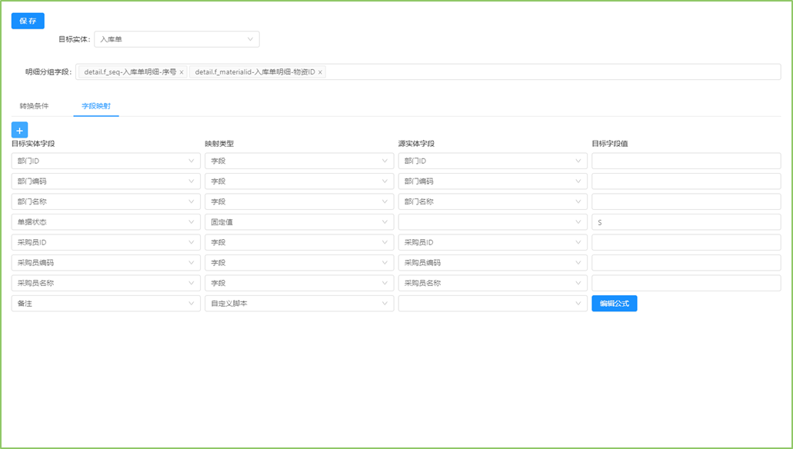
Task: Expand the 备注 target field dropdown
Action: point(105,304)
